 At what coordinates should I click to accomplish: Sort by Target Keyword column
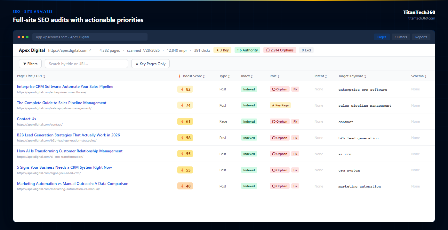click(352, 76)
